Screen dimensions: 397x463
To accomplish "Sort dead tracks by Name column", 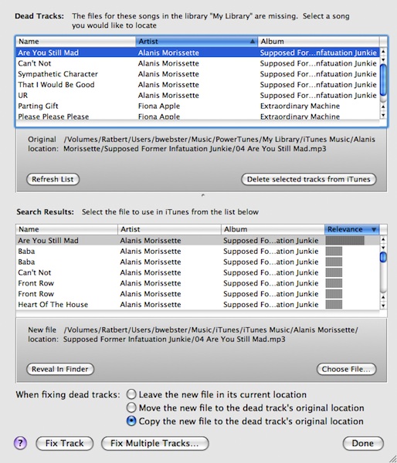I will [76, 42].
